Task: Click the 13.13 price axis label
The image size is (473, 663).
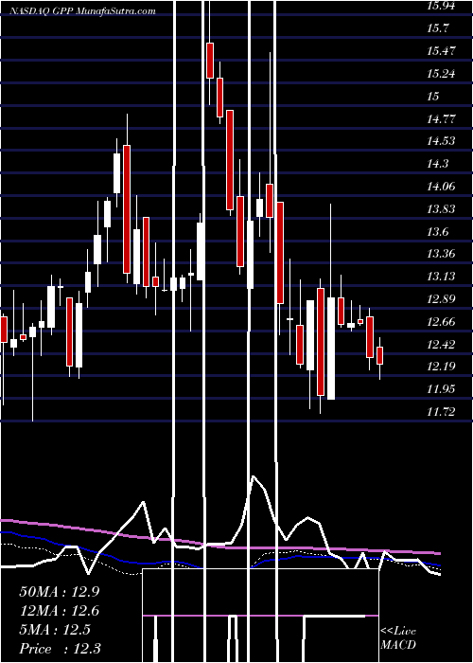Action: pyautogui.click(x=442, y=277)
